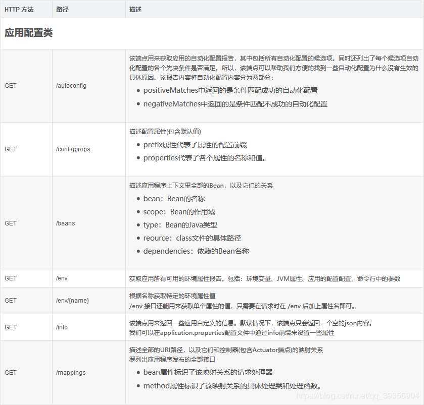424x405 pixels.
Task: Click the description text of the /env row
Action: [264, 278]
